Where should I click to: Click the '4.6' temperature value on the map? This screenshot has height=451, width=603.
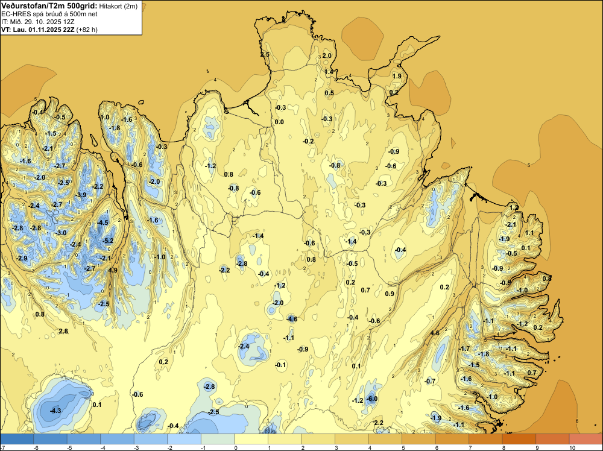[x=435, y=333]
